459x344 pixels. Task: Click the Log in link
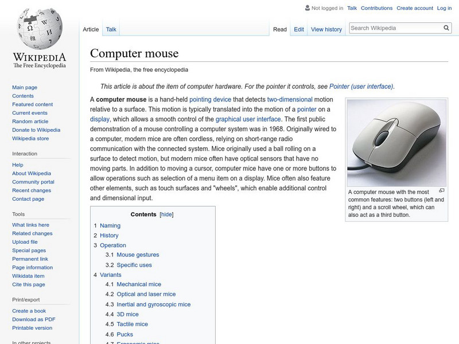pos(444,8)
